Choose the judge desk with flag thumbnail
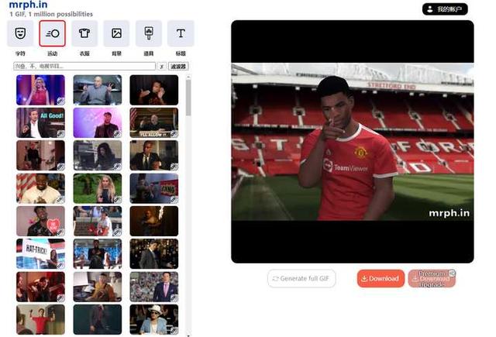This screenshot has width=496, height=337. click(154, 122)
